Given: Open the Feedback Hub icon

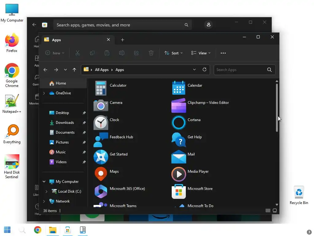Looking at the screenshot, I should pyautogui.click(x=101, y=140).
